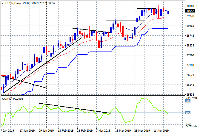197x134 pixels.
Task: Click the date label 7 Mar 2019
Action: (103, 131)
